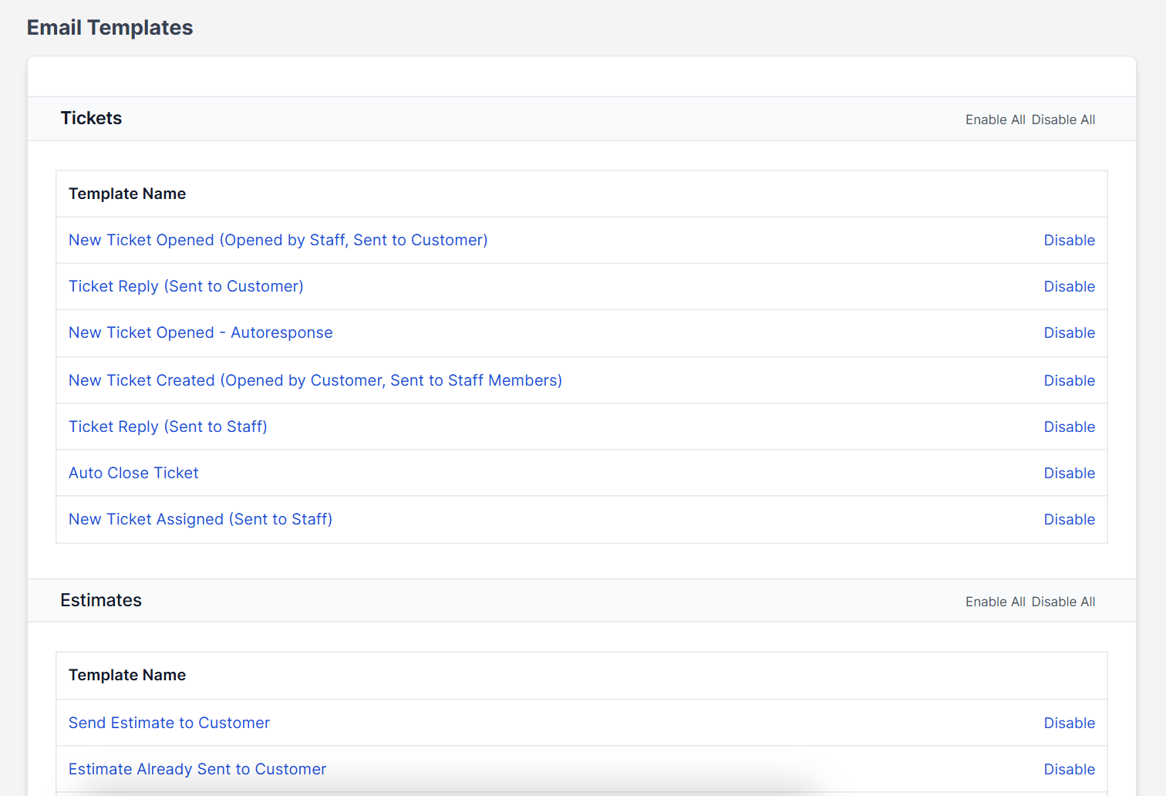Disable 'Estimate Already Sent to Customer' template

click(1070, 769)
